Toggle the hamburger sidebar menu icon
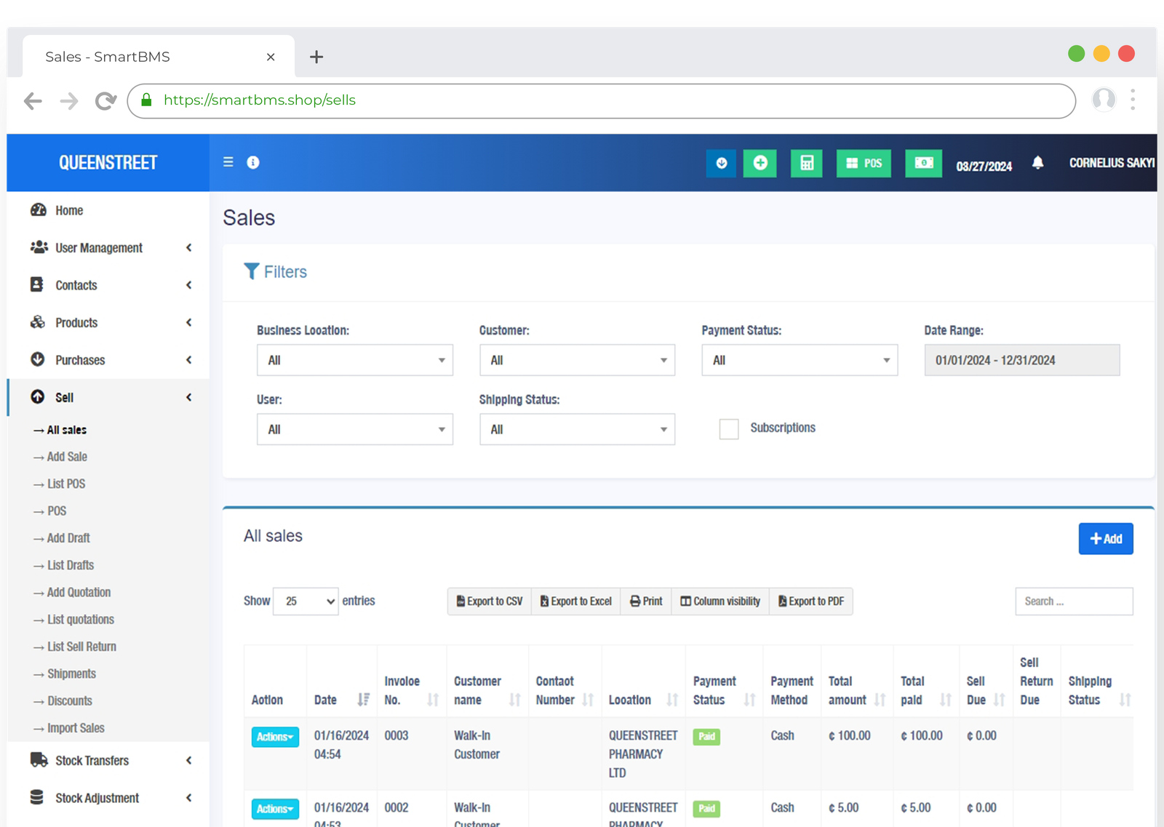Image resolution: width=1164 pixels, height=827 pixels. tap(228, 162)
